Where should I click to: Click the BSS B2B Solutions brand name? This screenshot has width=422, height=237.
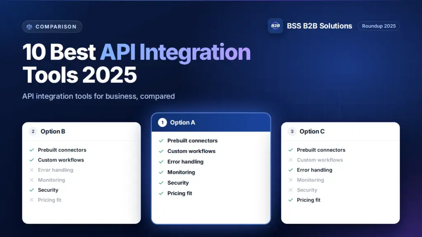[x=319, y=26]
